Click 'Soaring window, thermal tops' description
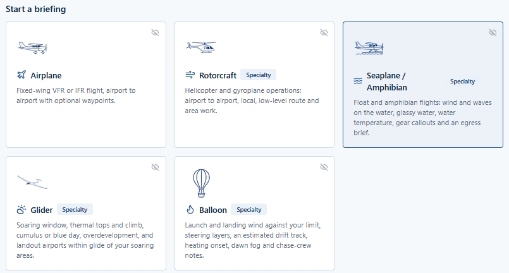 click(x=85, y=240)
